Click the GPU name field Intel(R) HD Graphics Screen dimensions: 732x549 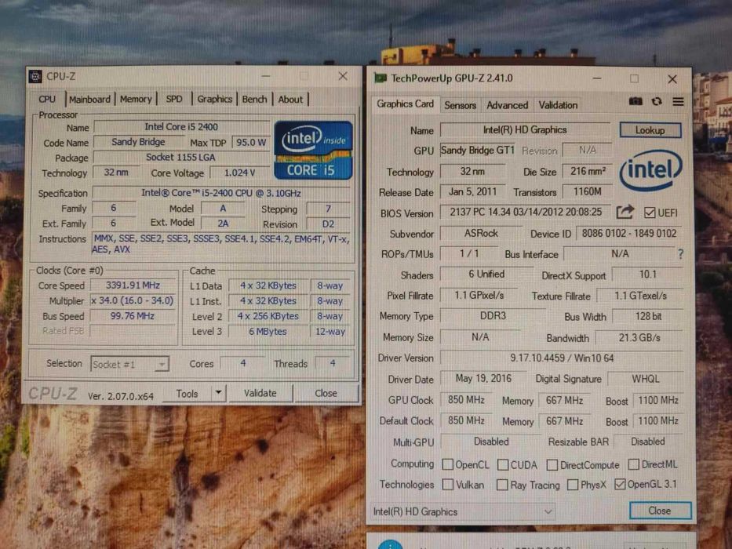[x=525, y=129]
